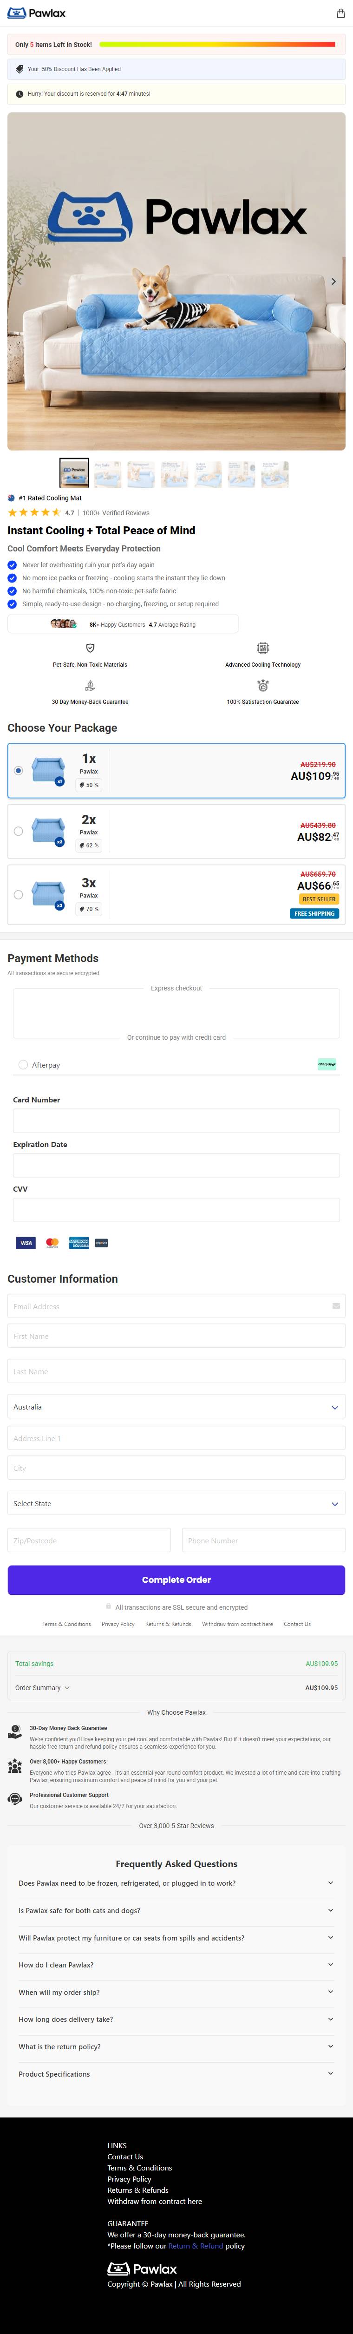Image resolution: width=353 pixels, height=2334 pixels.
Task: Click the Card Number input field
Action: (176, 1120)
